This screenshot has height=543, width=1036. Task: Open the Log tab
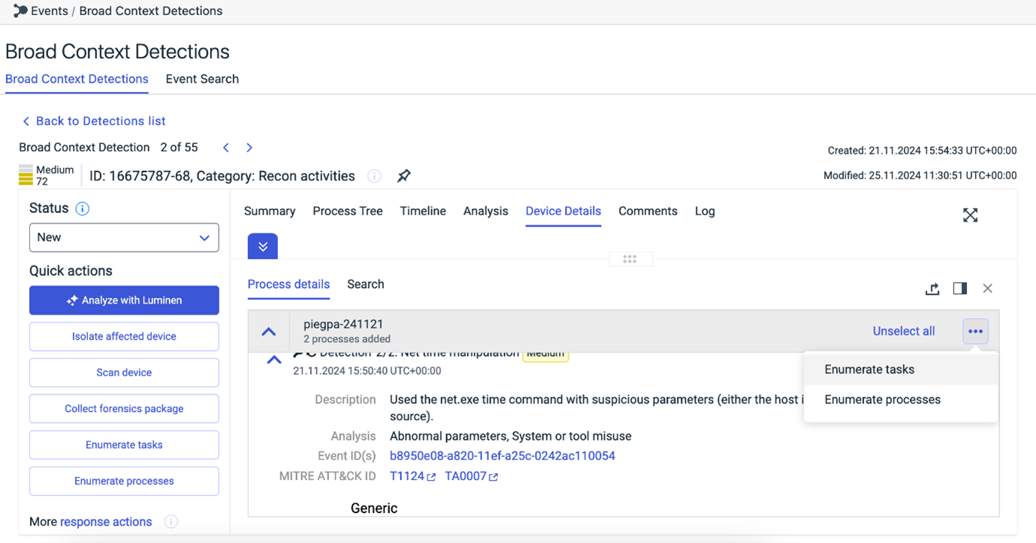705,211
